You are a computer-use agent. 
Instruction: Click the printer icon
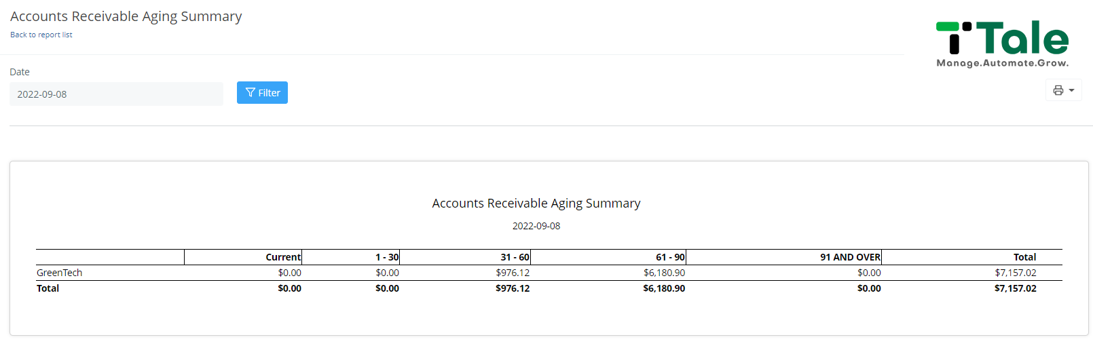point(1058,90)
